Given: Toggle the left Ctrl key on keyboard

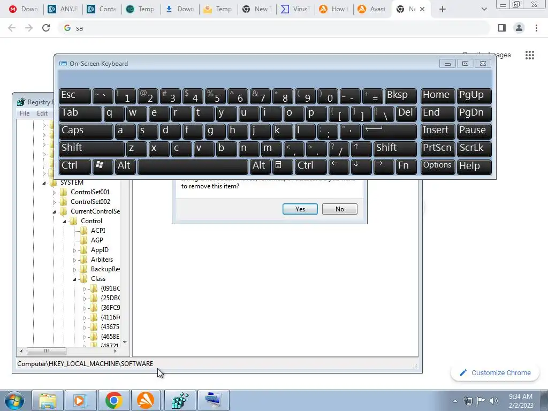Looking at the screenshot, I should click(75, 166).
